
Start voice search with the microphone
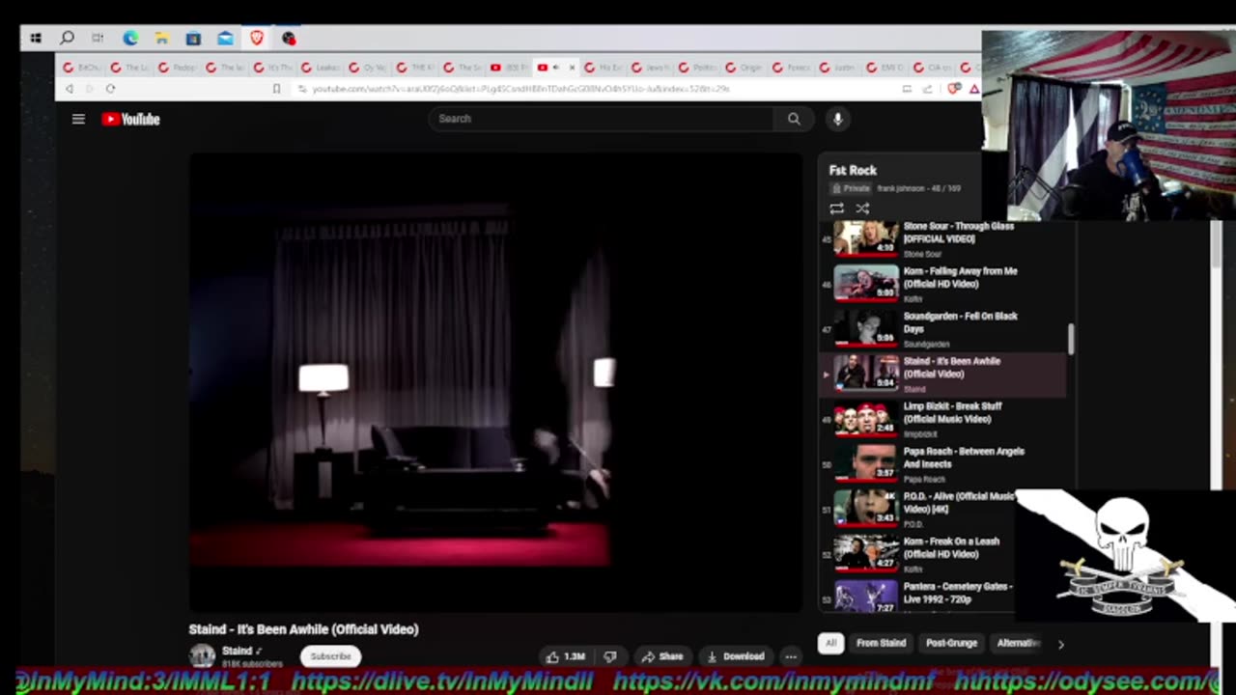point(837,119)
